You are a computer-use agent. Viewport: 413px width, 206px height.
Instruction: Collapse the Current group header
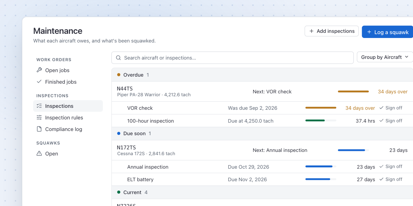click(x=262, y=192)
